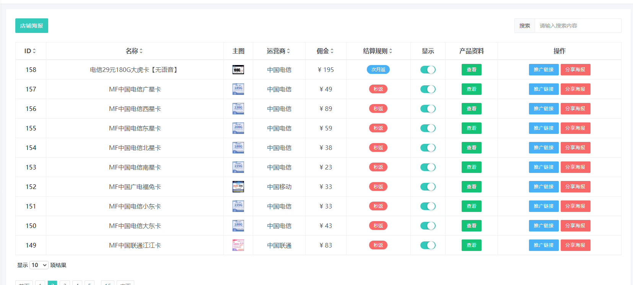Open main image of MF中国广电福兔卡
This screenshot has width=633, height=285.
tap(238, 187)
